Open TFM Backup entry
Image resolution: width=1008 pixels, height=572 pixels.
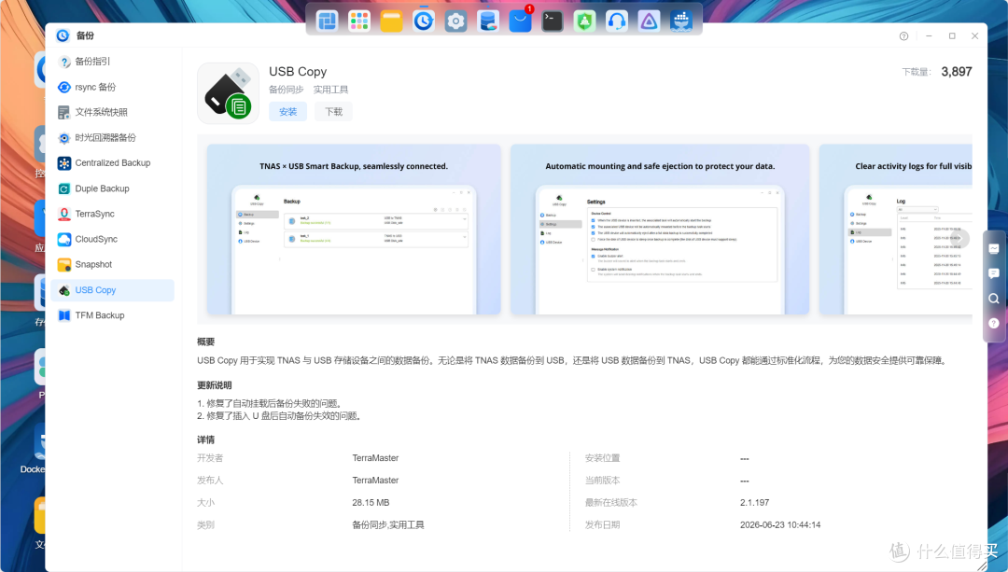pyautogui.click(x=113, y=314)
